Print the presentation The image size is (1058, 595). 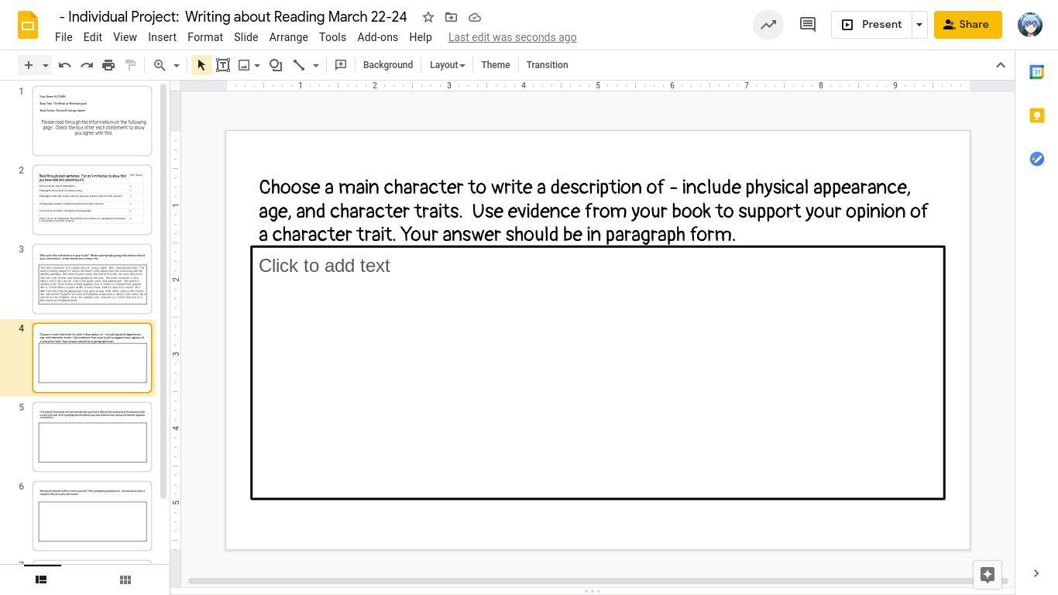point(108,65)
